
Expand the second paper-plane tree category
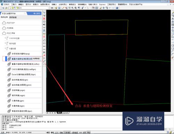click(10, 44)
